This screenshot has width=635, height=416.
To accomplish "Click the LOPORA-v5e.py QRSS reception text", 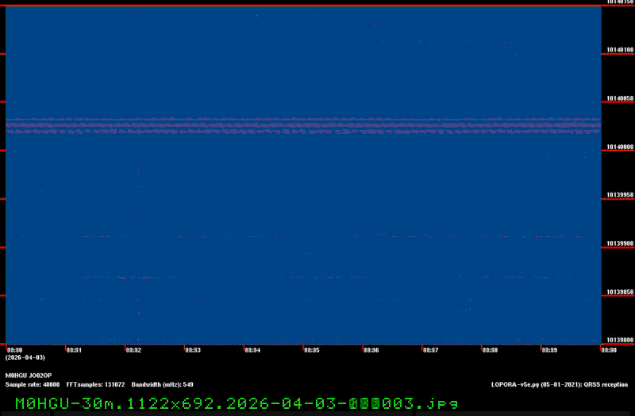I will (x=560, y=384).
